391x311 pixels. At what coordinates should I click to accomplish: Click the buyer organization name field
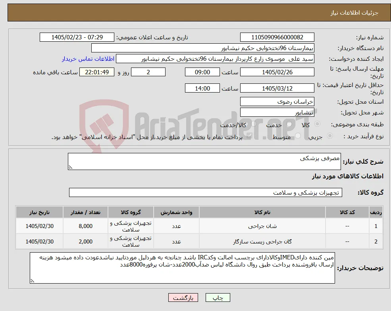[202, 48]
